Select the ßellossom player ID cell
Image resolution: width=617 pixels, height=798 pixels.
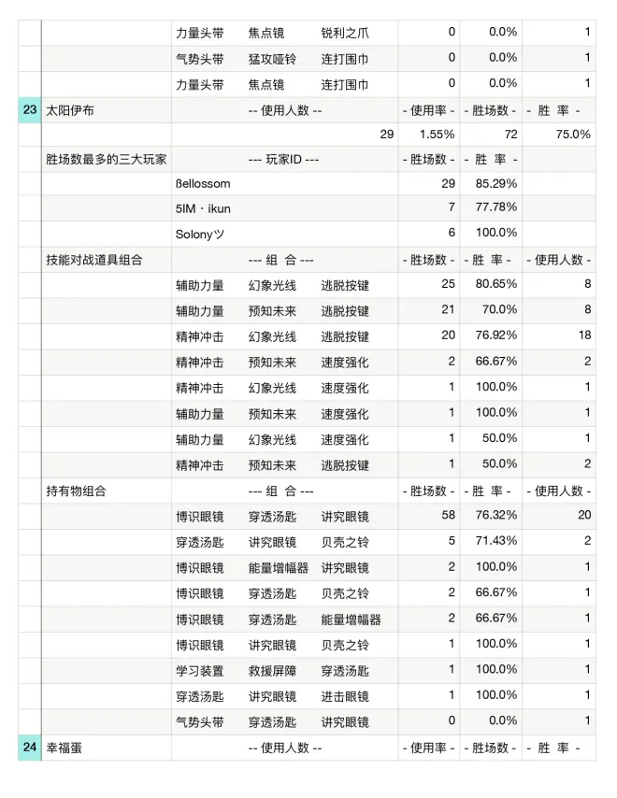pos(203,183)
